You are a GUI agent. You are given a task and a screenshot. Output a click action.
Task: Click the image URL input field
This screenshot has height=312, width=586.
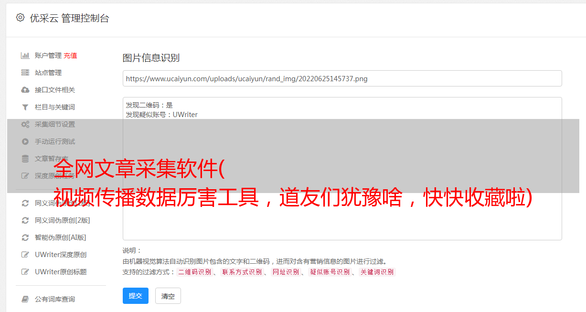pos(342,78)
